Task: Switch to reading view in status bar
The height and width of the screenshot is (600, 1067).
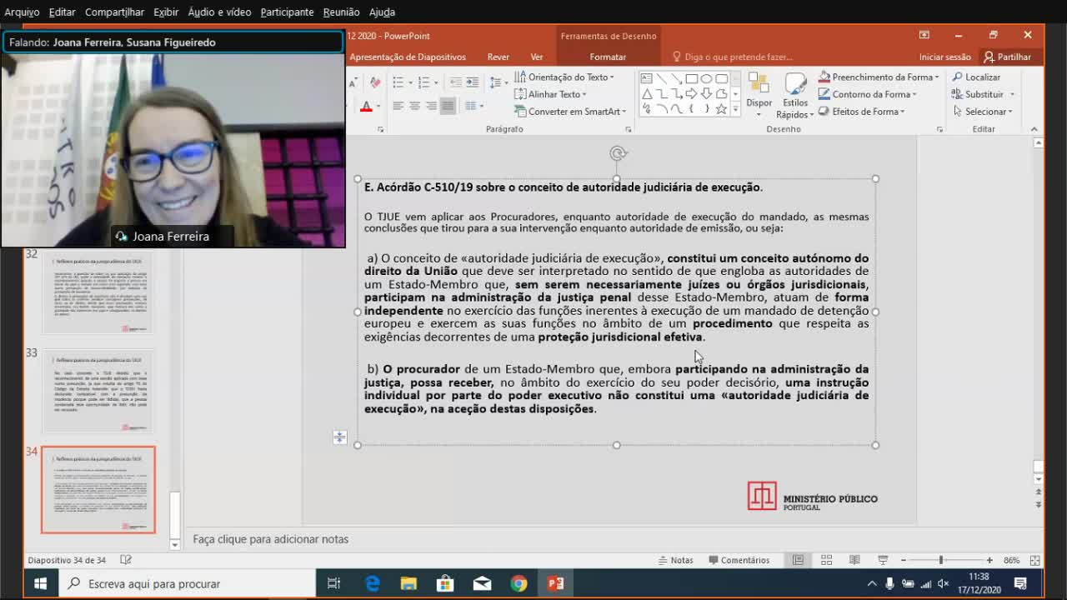Action: pyautogui.click(x=854, y=560)
